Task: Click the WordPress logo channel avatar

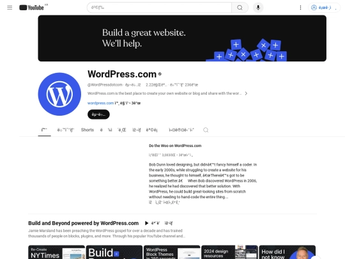Action: (59, 94)
